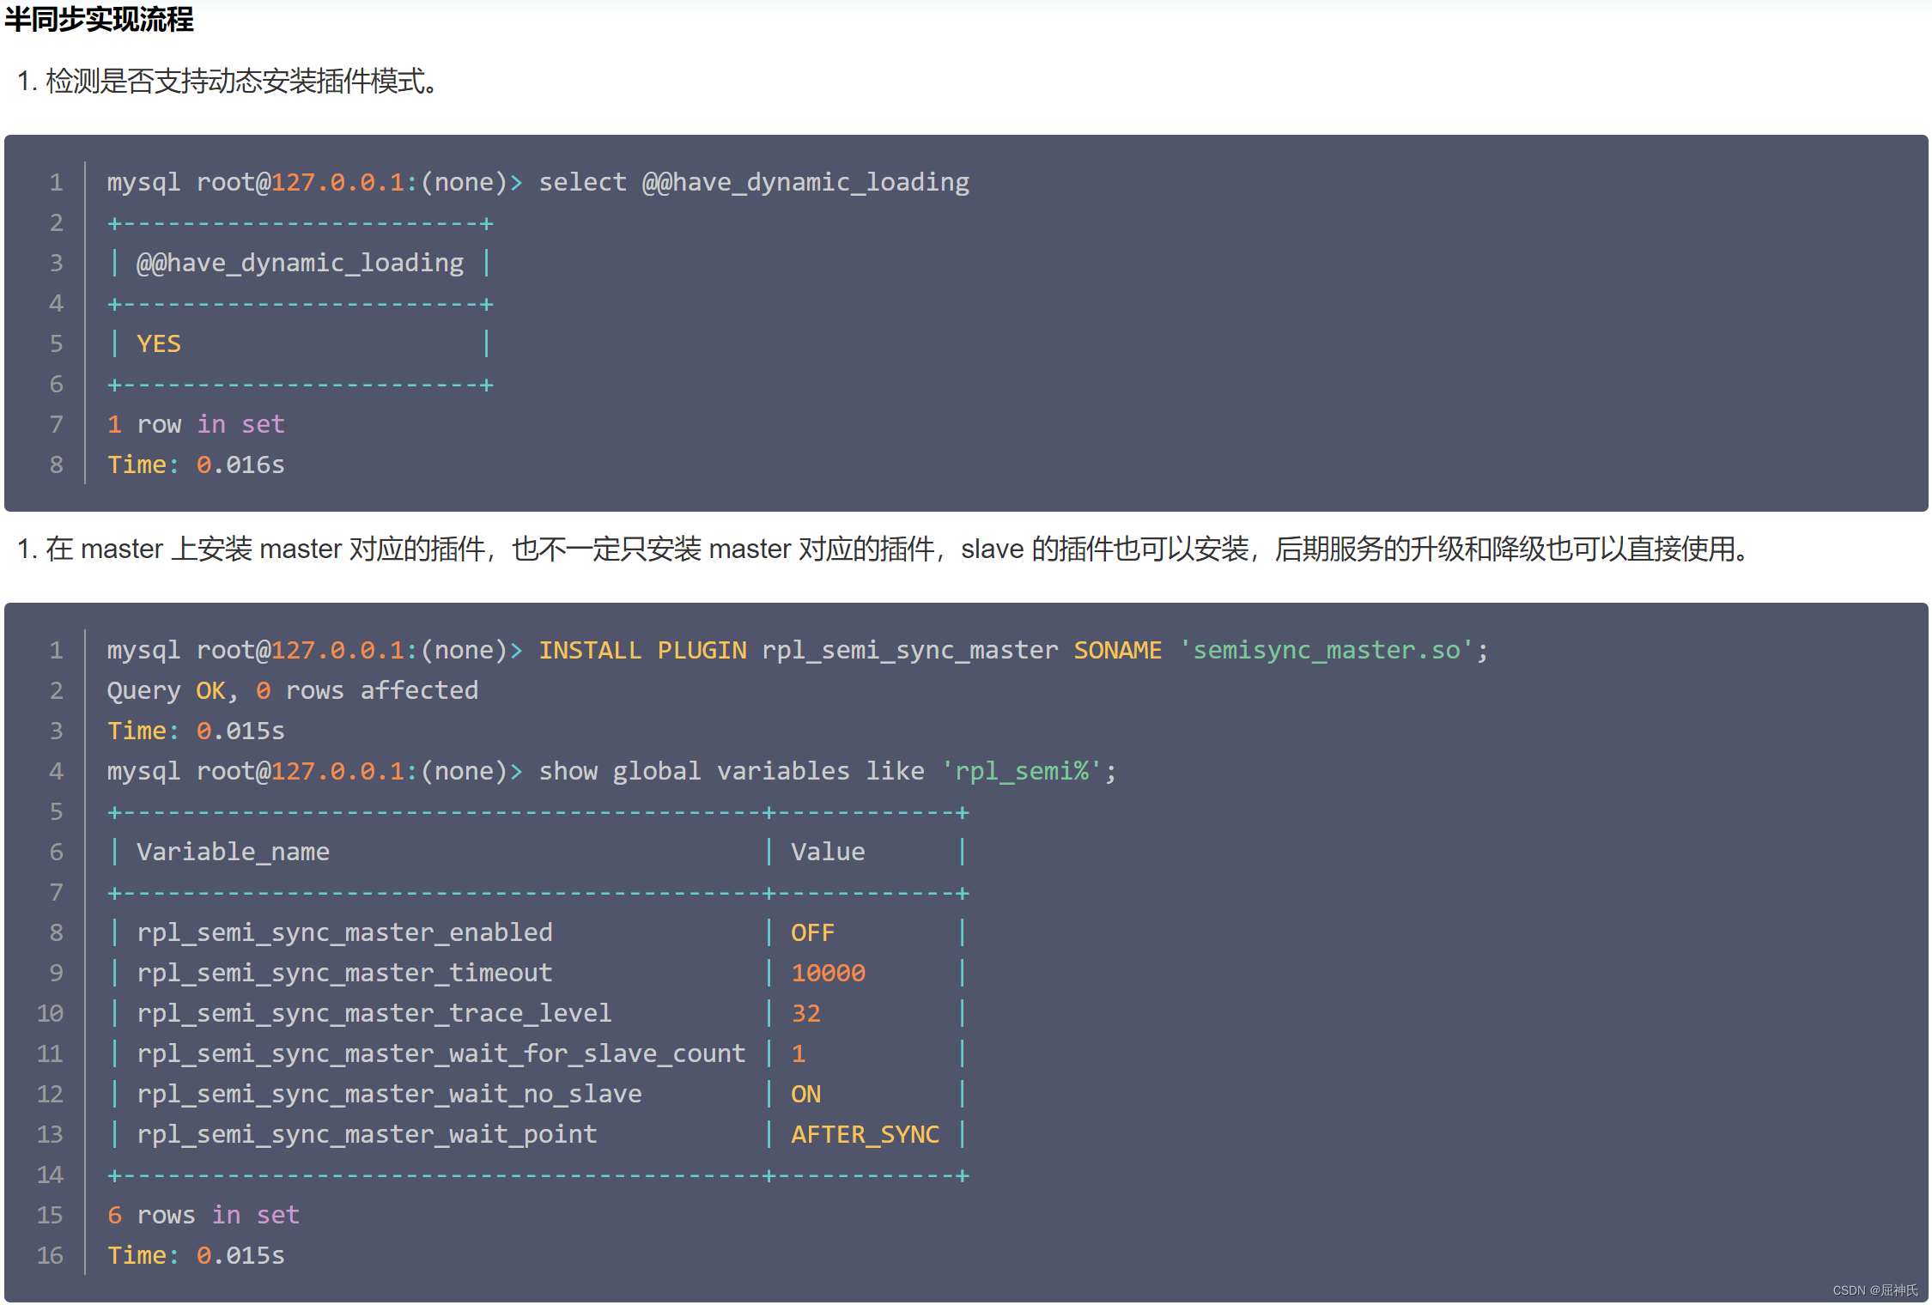1932x1305 pixels.
Task: Click line number 1 in the first code block
Action: [x=57, y=181]
